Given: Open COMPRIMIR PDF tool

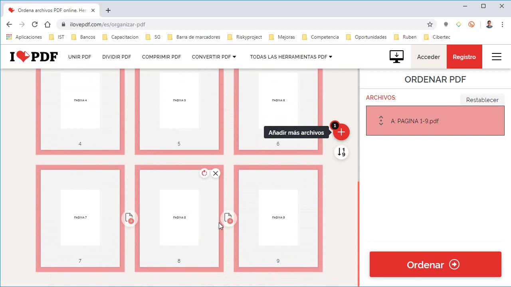Looking at the screenshot, I should [161, 57].
